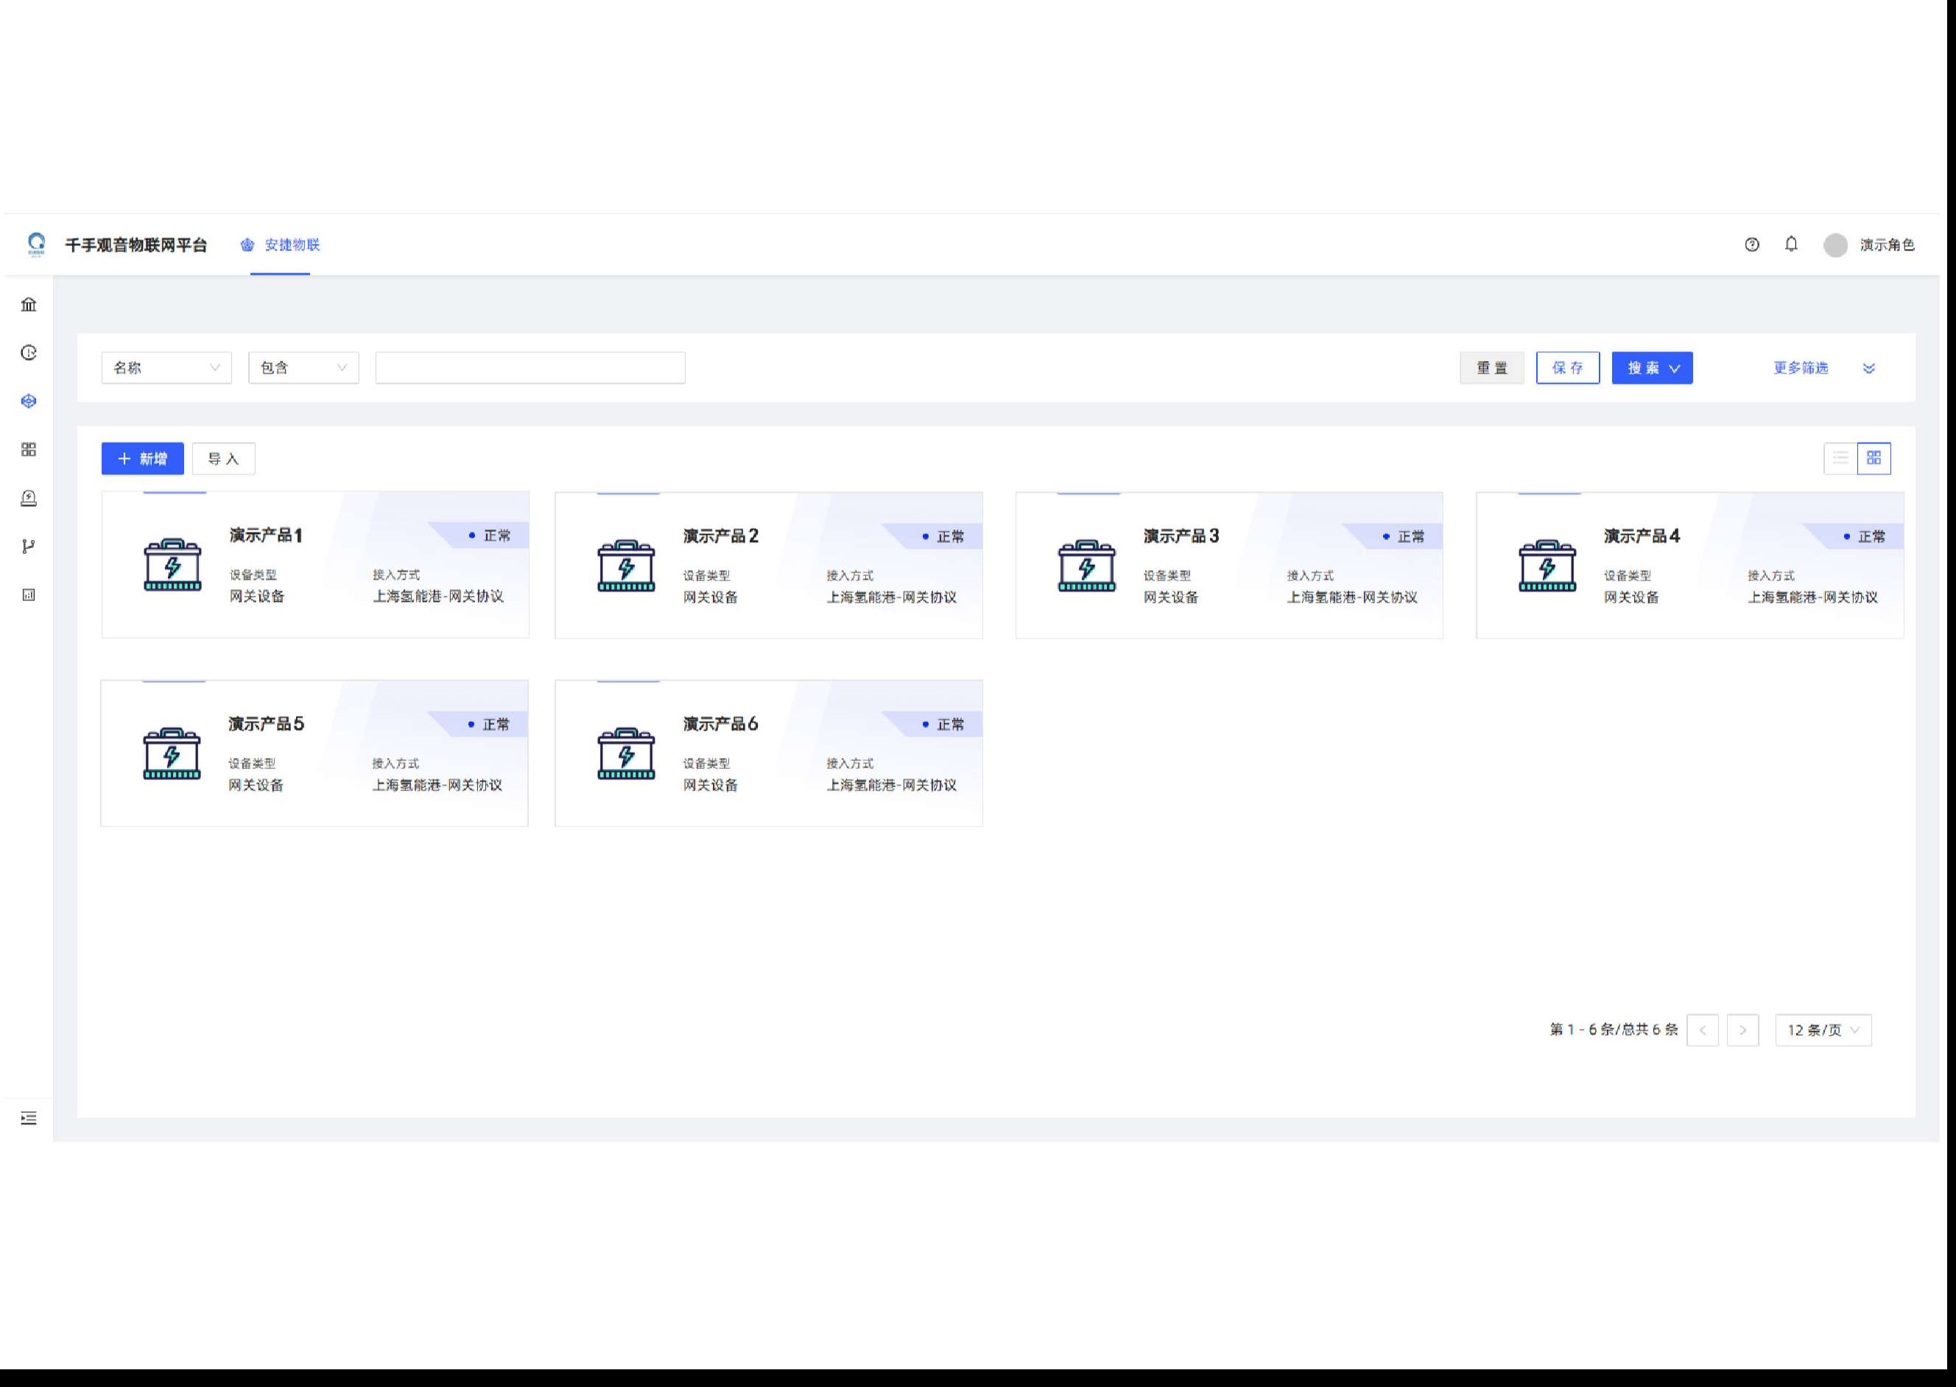
Task: Open the alarm siren icon in sidebar
Action: pyautogui.click(x=28, y=498)
